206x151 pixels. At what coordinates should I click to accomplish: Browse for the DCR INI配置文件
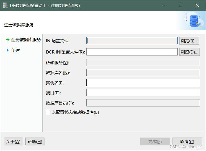(x=189, y=52)
